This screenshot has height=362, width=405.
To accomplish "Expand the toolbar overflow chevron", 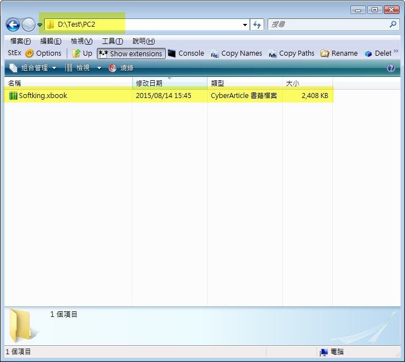I will (x=396, y=52).
